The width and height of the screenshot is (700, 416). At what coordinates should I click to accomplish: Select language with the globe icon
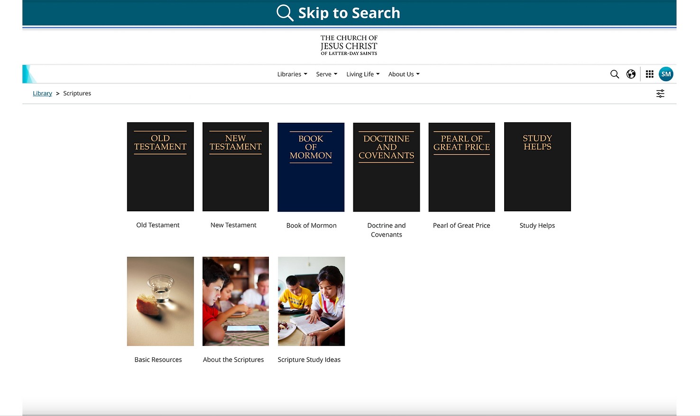[631, 74]
